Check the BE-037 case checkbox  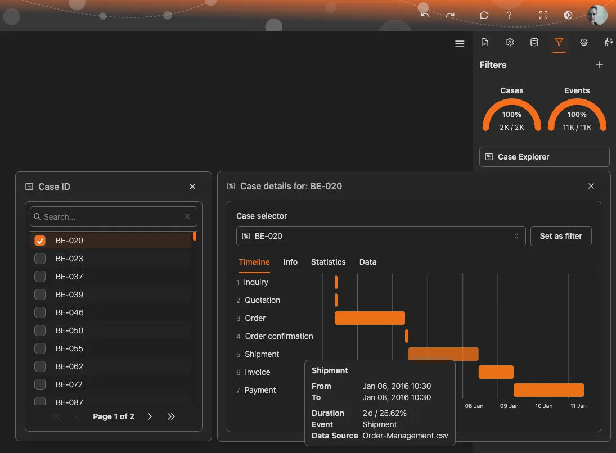click(40, 277)
